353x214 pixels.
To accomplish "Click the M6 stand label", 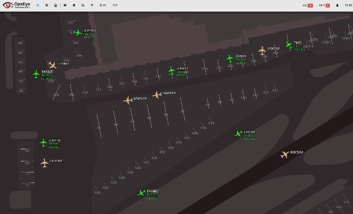I will click(21, 43).
